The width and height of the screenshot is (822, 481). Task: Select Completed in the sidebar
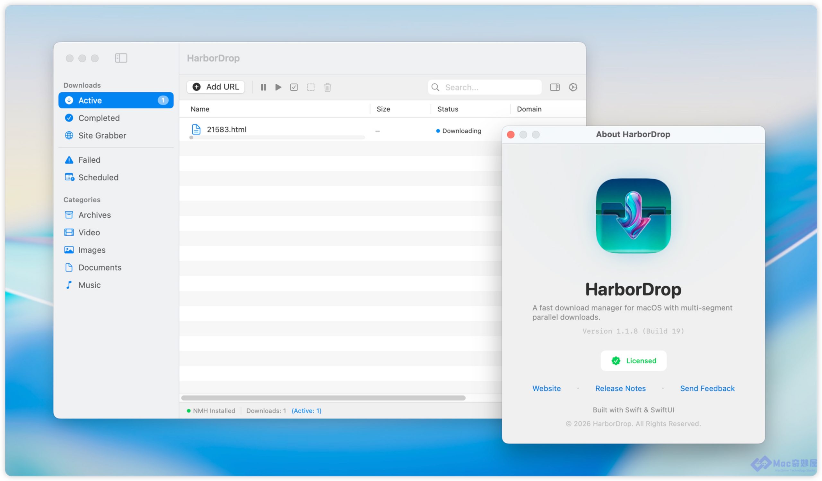[x=99, y=118]
